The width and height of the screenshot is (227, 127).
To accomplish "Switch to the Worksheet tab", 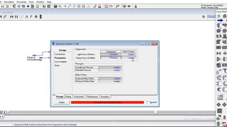I will coord(79,97).
